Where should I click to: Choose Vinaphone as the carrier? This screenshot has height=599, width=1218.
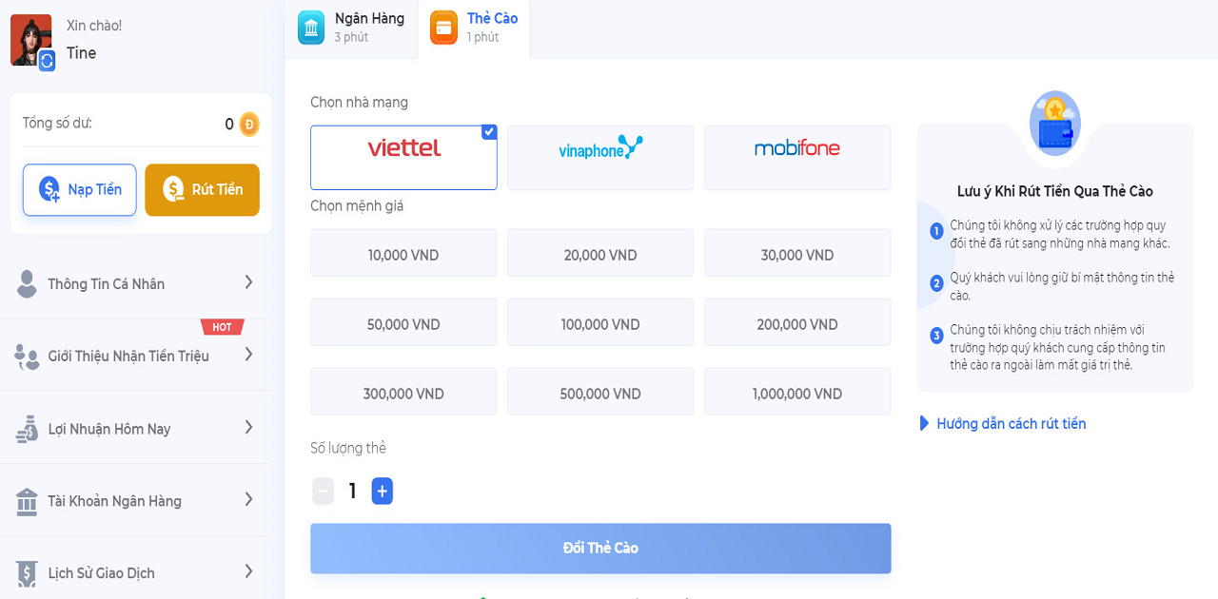(600, 158)
